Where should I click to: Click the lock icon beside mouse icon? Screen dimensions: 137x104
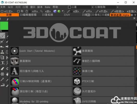click(30, 11)
